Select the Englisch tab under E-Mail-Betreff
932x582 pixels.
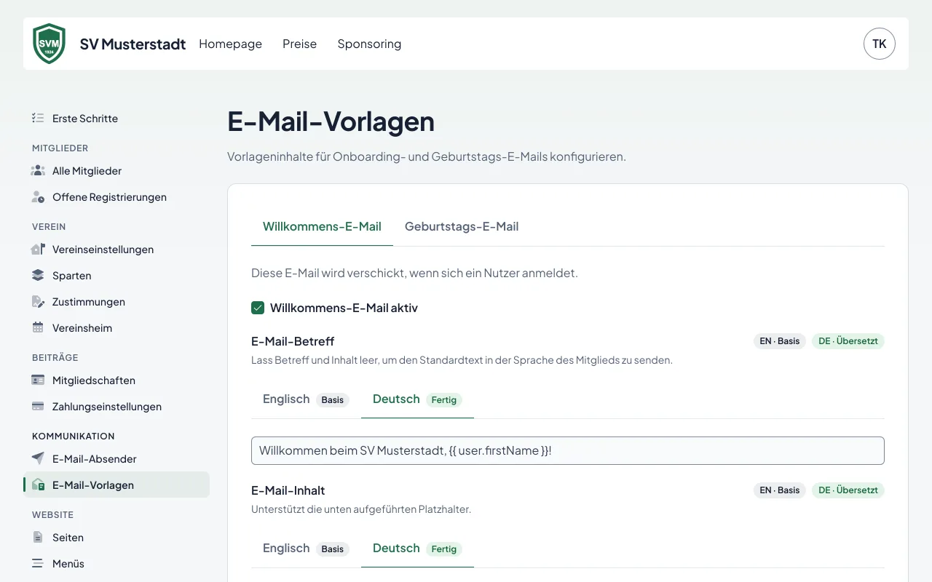(x=306, y=399)
